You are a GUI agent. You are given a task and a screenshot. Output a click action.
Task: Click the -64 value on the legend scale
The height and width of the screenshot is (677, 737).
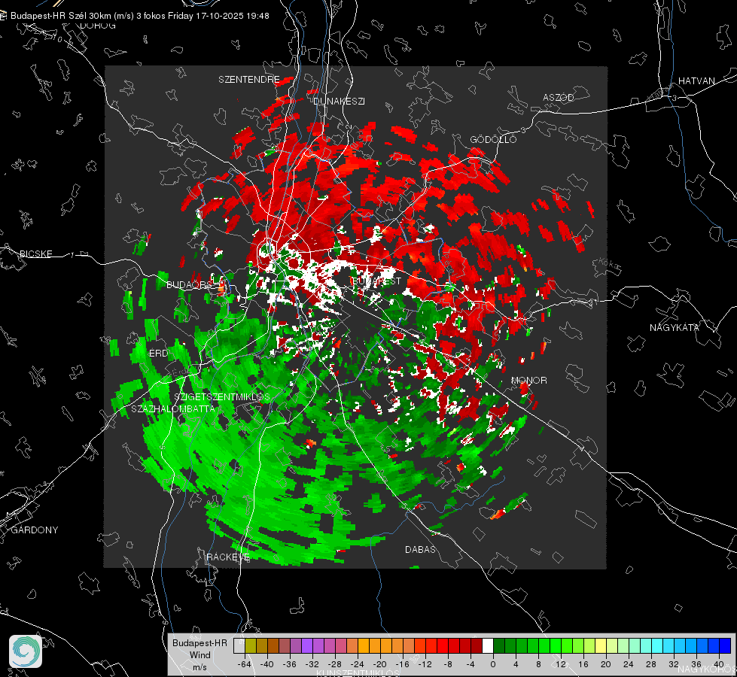click(244, 664)
